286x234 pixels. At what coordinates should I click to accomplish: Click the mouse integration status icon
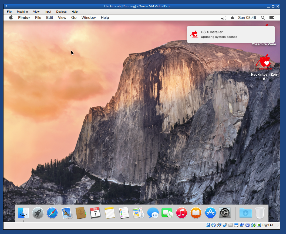click(x=253, y=225)
